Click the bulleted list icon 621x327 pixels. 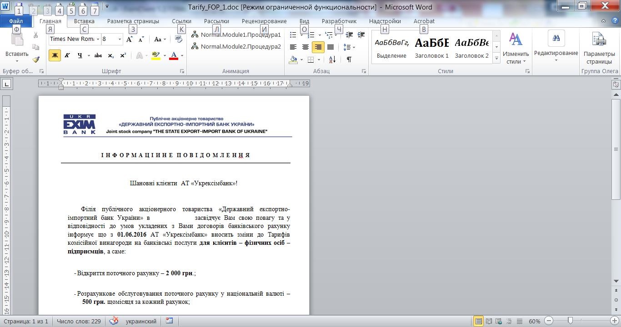tap(293, 35)
